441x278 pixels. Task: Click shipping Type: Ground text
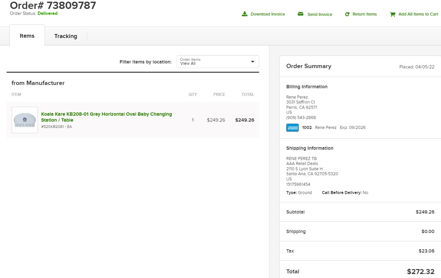[299, 193]
